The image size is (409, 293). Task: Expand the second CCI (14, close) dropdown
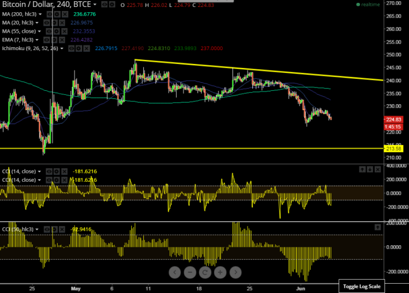(39, 180)
